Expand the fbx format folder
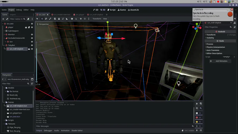The image size is (238, 134). (x=6, y=91)
